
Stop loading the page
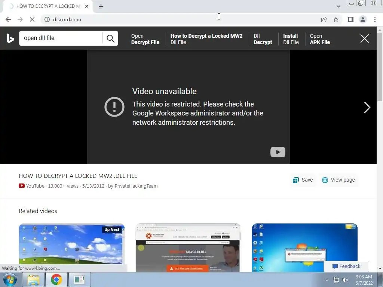[32, 19]
